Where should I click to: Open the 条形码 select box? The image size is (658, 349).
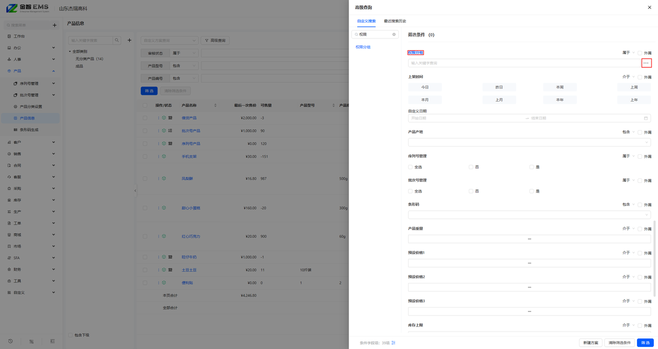tap(529, 215)
